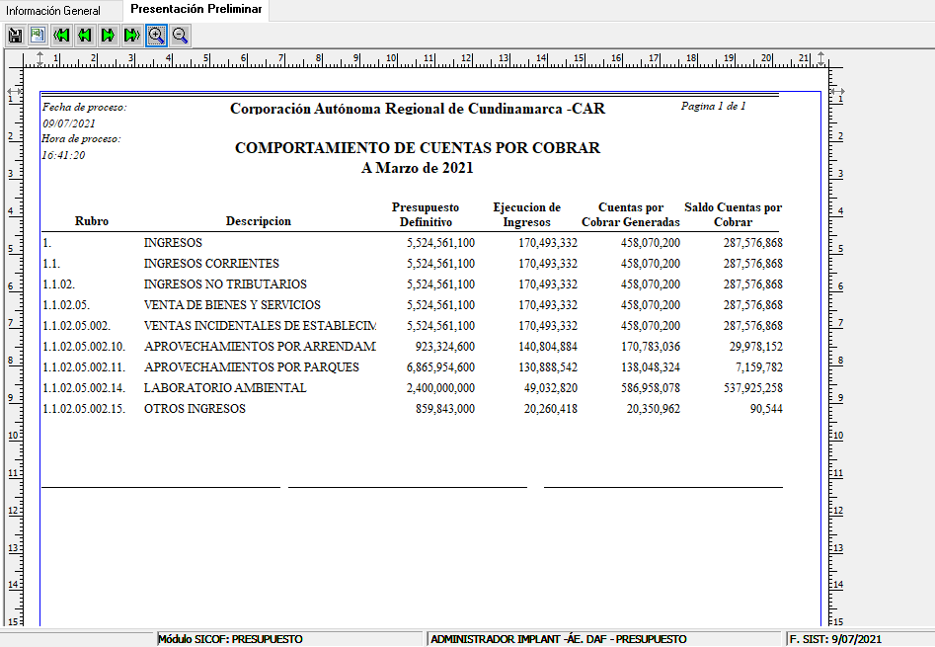The width and height of the screenshot is (935, 647).
Task: Select the Presentación Preliminar tab
Action: (196, 10)
